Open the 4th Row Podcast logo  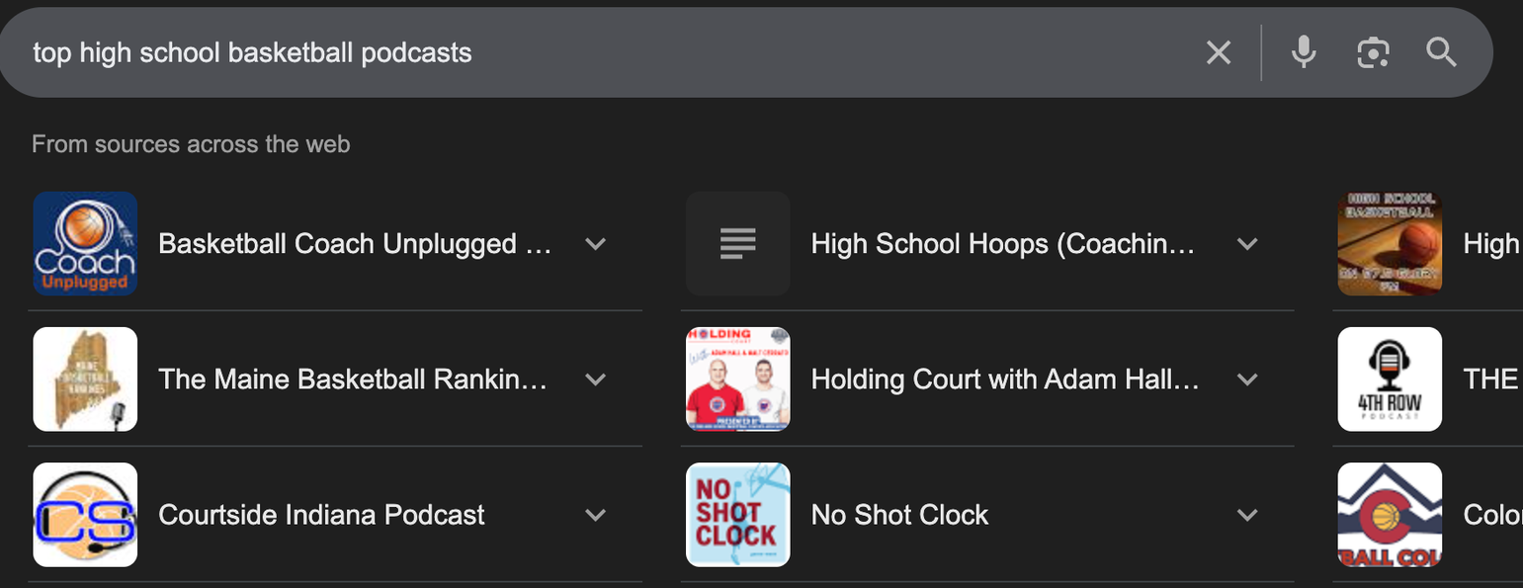pos(1390,379)
